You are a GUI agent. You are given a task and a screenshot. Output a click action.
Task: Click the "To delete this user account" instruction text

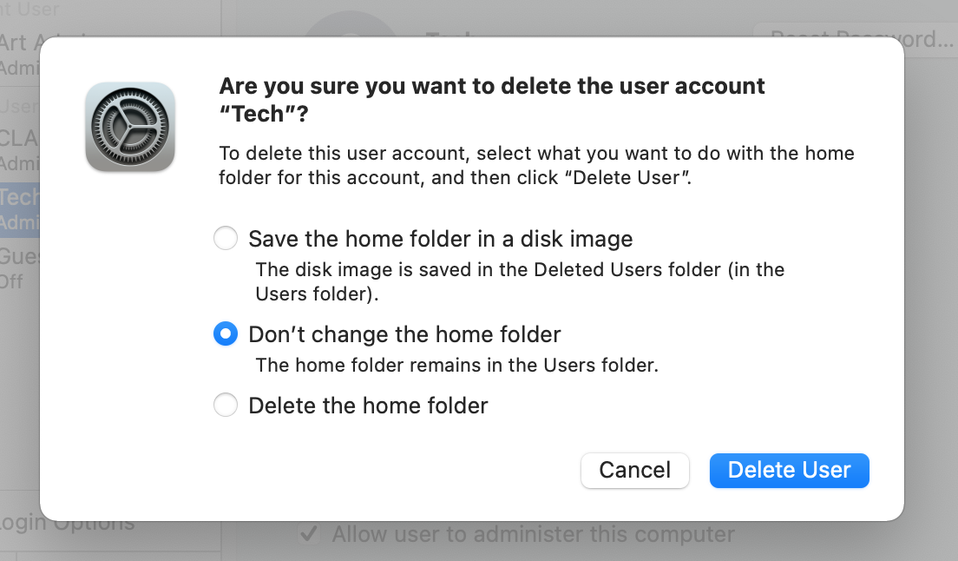pyautogui.click(x=536, y=165)
